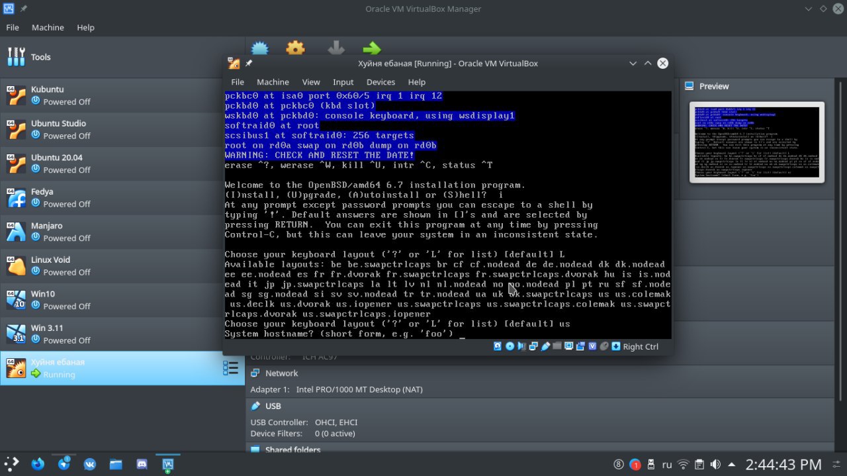The width and height of the screenshot is (847, 476).
Task: Click display indicator in VM status bar
Action: click(x=569, y=346)
